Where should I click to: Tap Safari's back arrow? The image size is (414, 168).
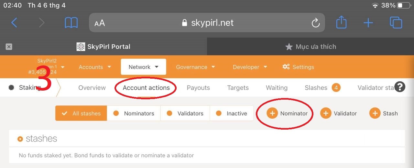14,23
